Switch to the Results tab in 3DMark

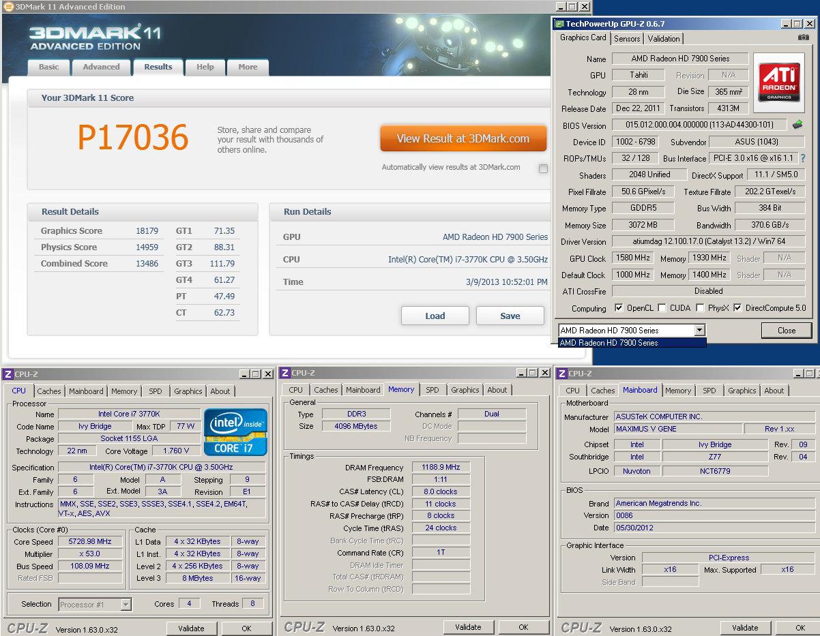pyautogui.click(x=158, y=67)
